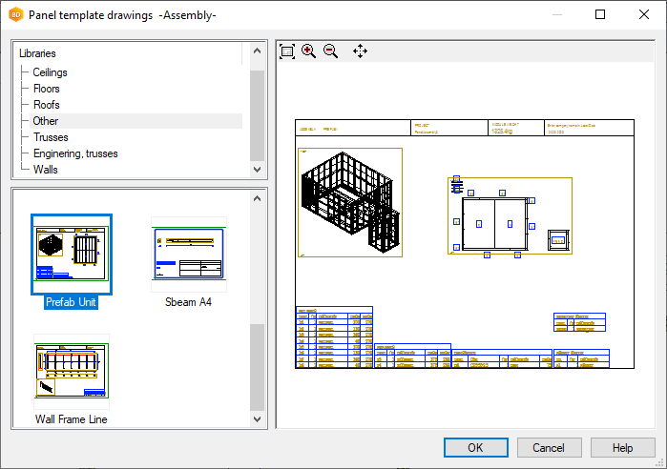Screen dimensions: 667x469
Task: Select the Walls library item
Action: (x=45, y=170)
